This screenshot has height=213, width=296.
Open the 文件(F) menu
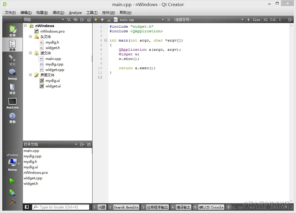pyautogui.click(x=10, y=13)
